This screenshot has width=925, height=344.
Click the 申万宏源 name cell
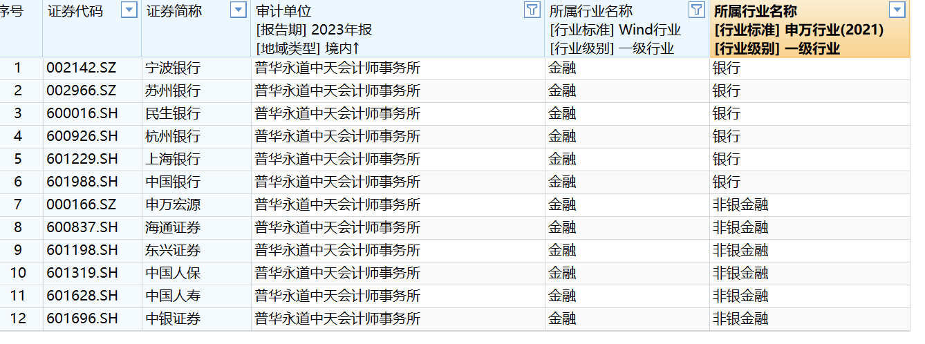pyautogui.click(x=196, y=205)
